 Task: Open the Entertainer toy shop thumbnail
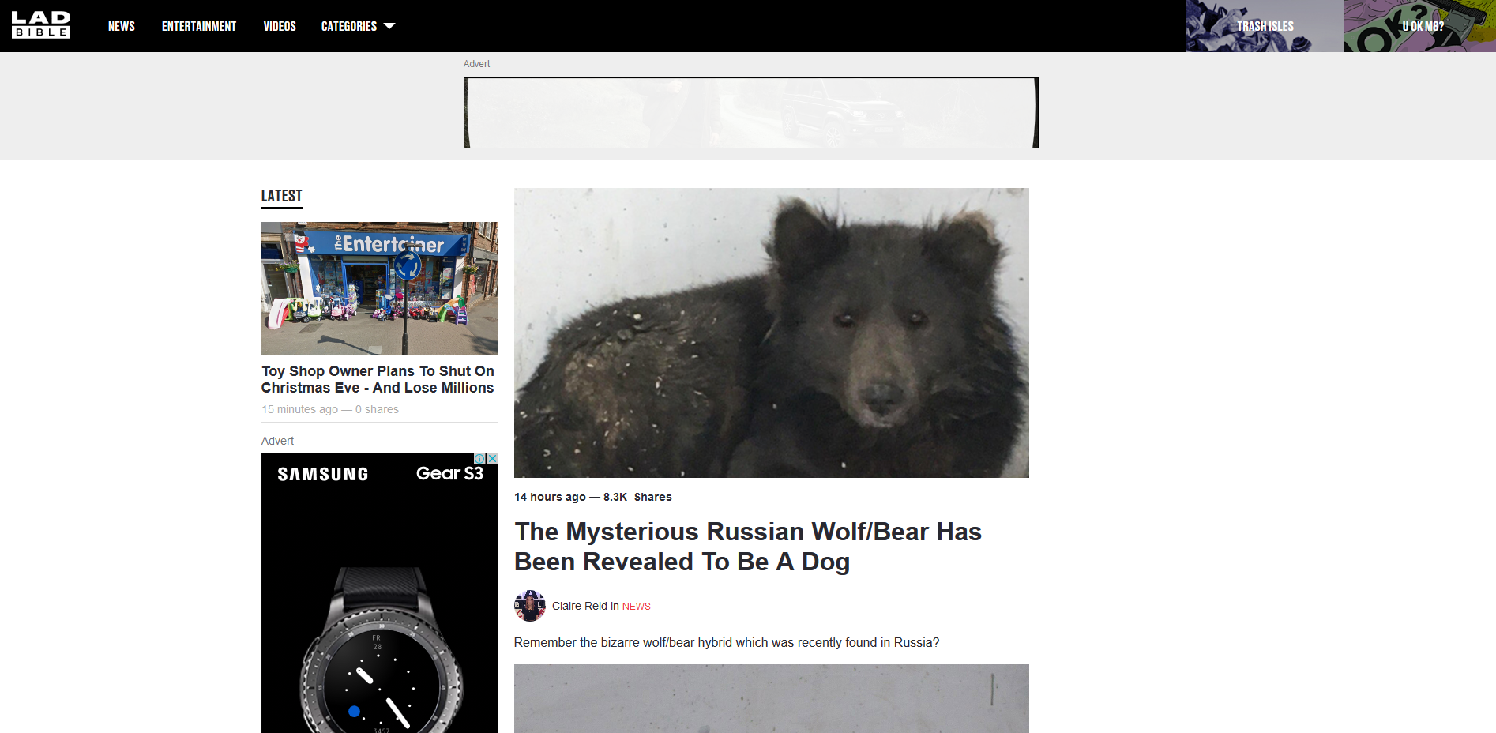(x=380, y=288)
